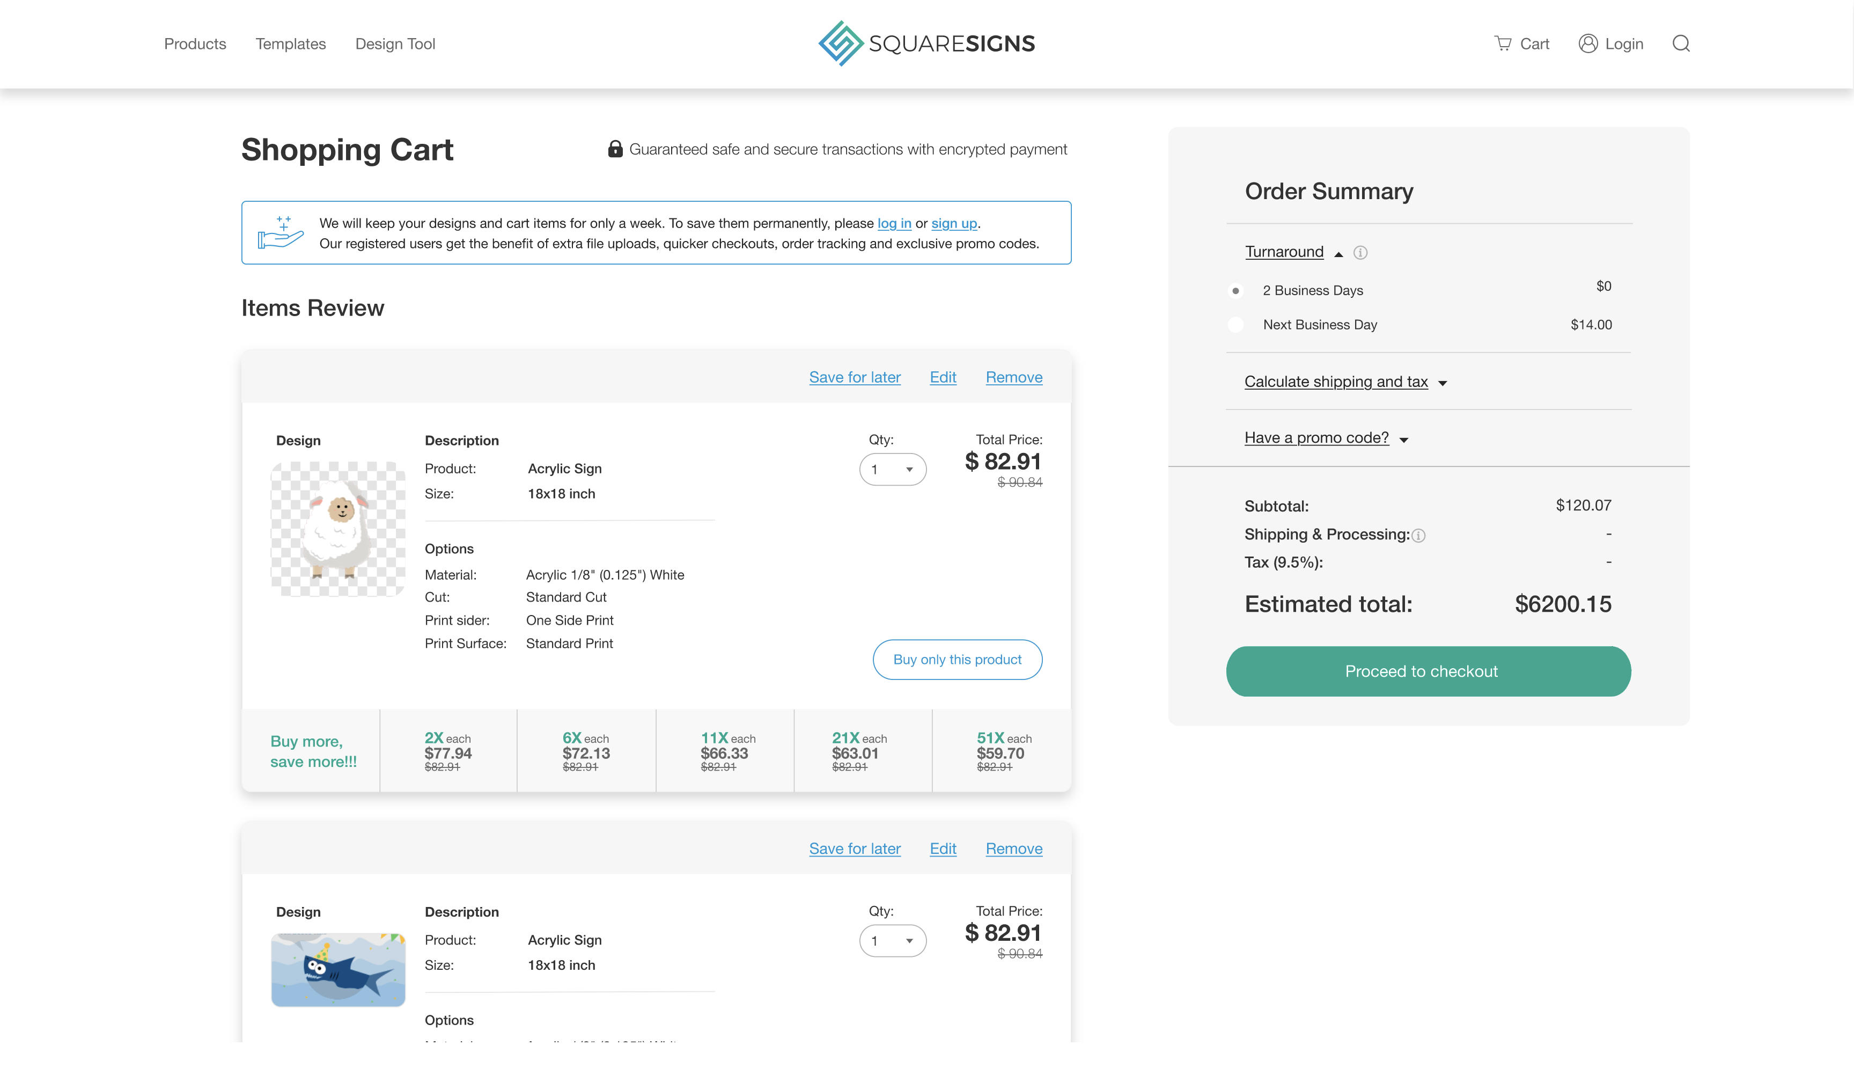
Task: Click 'Acrylic 1/8" (0.125") White' material text
Action: [605, 574]
